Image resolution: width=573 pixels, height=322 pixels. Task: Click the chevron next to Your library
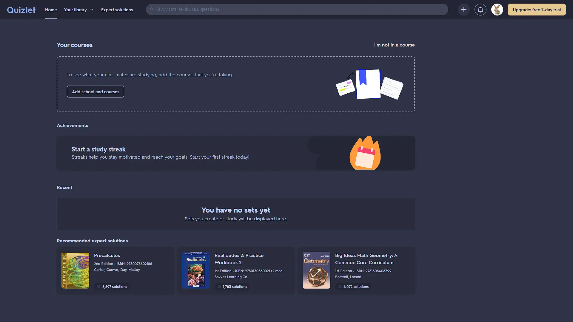pyautogui.click(x=92, y=10)
